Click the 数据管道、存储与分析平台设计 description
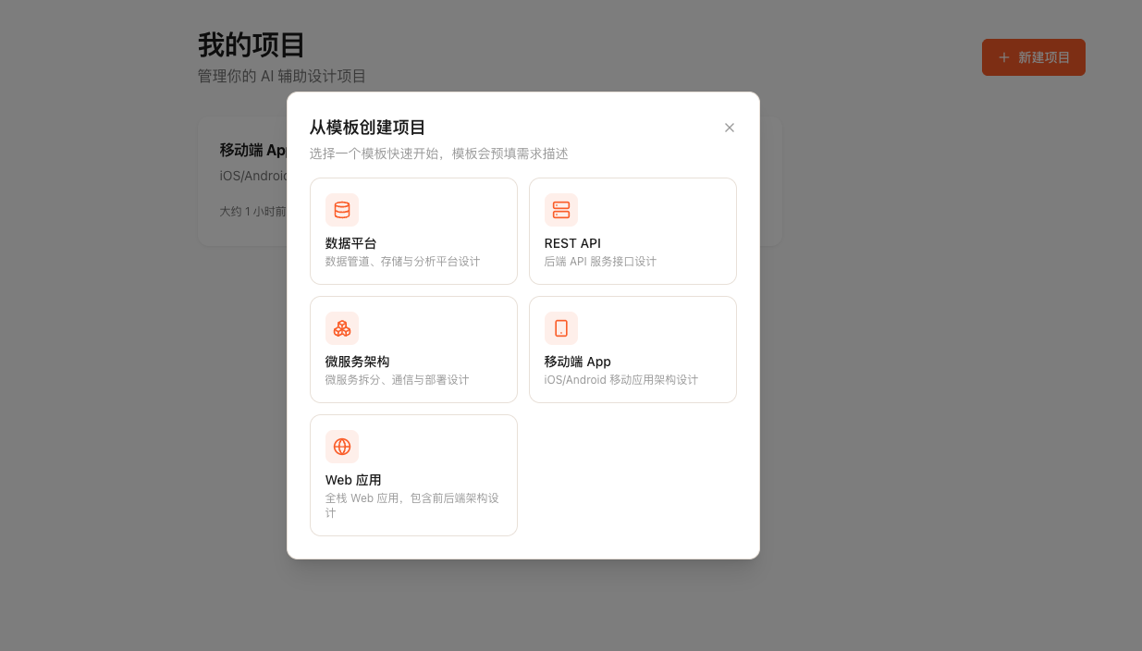 tap(402, 262)
